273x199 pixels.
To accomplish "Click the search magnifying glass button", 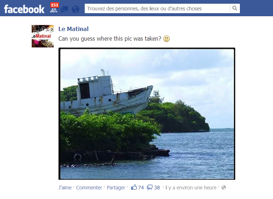I will pos(235,8).
